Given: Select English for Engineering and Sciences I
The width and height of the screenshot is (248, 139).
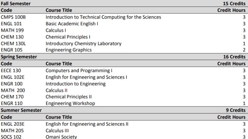Looking at the screenshot, I should point(86,77).
